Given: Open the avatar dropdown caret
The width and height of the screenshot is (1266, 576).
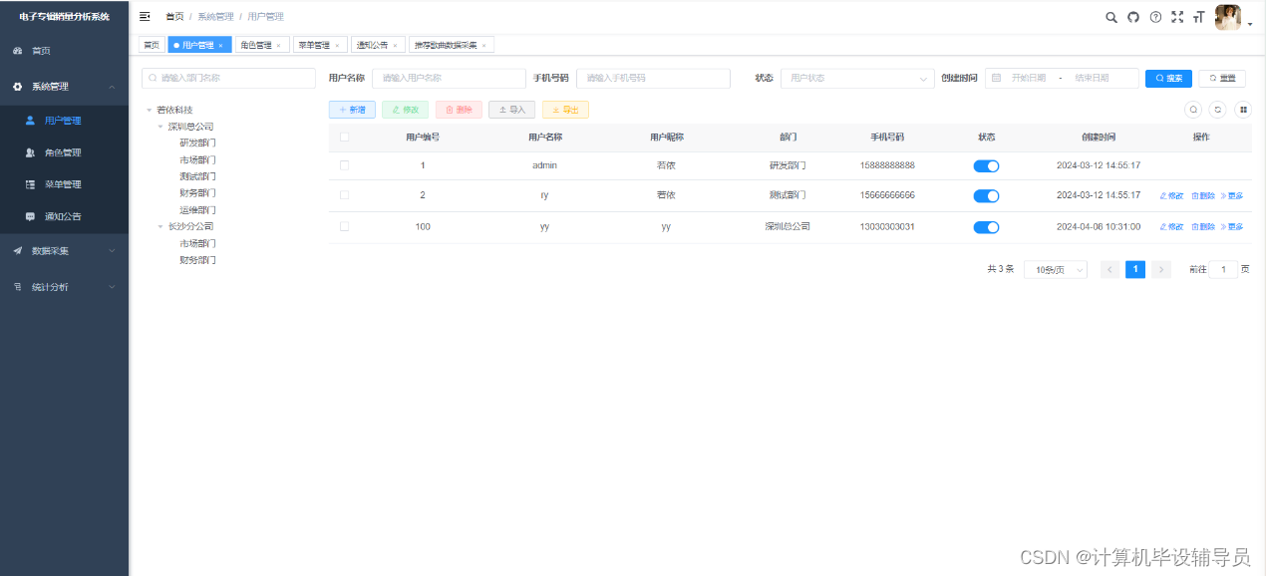Looking at the screenshot, I should pos(1250,25).
